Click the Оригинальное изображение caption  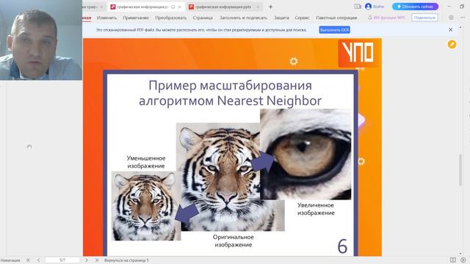point(234,241)
